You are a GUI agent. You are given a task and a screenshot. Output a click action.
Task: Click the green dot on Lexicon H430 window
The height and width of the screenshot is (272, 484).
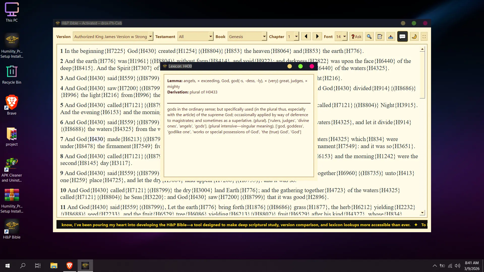[x=300, y=66]
